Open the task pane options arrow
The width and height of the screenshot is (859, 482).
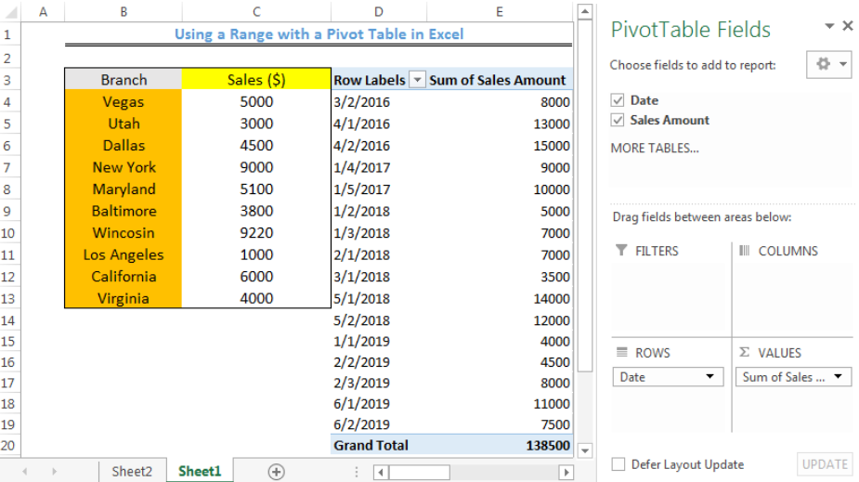pyautogui.click(x=828, y=27)
